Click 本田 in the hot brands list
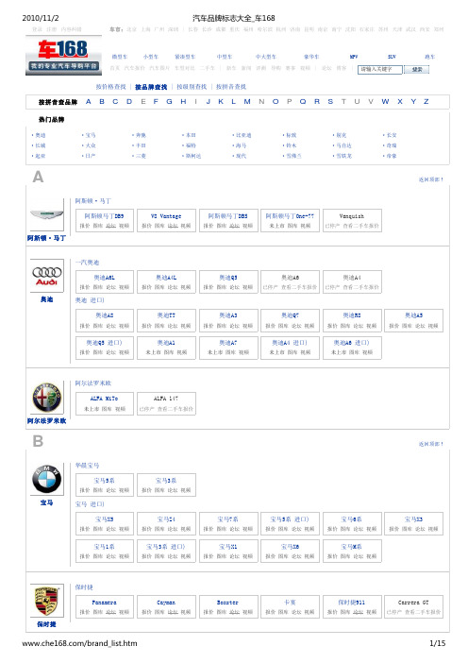Viewport: 468px width, 663px height. point(191,135)
